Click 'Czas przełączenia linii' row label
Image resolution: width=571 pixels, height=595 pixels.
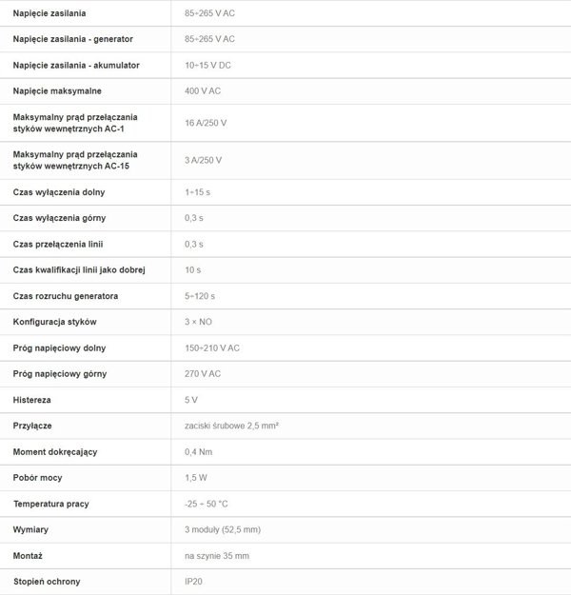[x=58, y=244]
